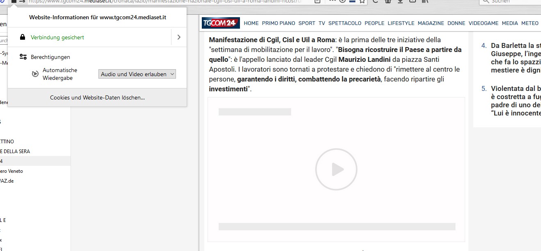
Task: Open the DONNE section
Action: click(x=457, y=23)
